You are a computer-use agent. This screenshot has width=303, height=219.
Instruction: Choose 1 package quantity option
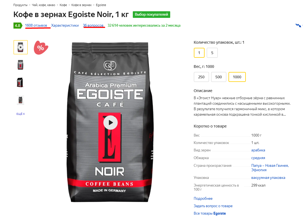click(199, 53)
